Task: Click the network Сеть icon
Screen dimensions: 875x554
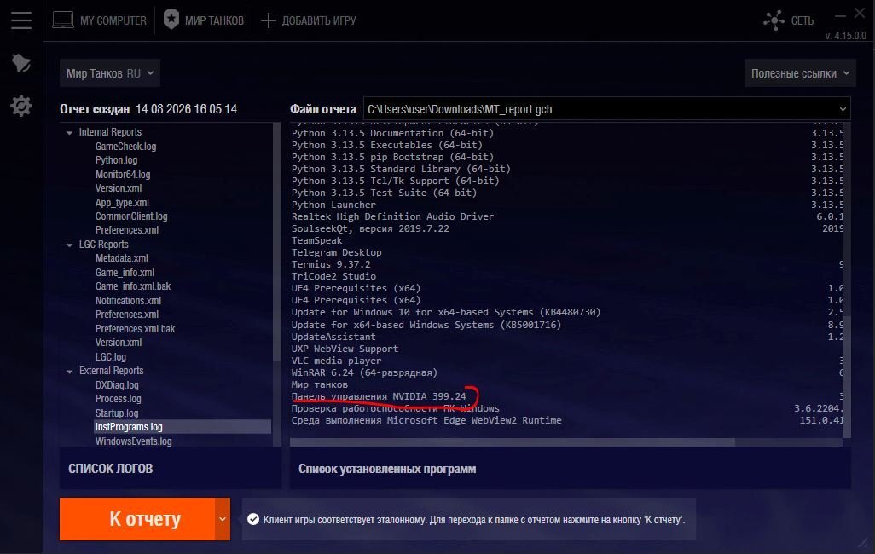Action: click(x=774, y=20)
